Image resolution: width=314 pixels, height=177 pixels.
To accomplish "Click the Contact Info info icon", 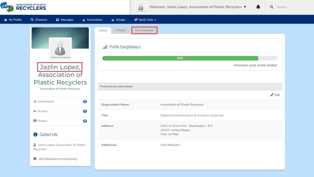I will 36,134.
